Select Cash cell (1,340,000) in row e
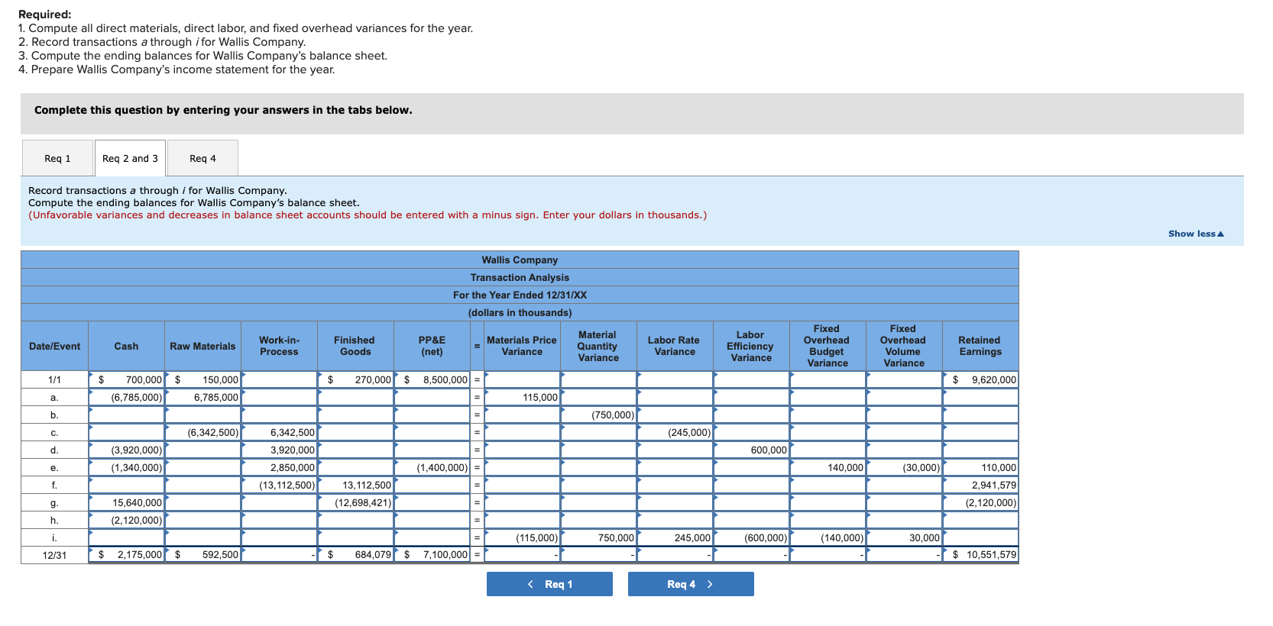Screen dimensions: 1273x626 coord(127,467)
